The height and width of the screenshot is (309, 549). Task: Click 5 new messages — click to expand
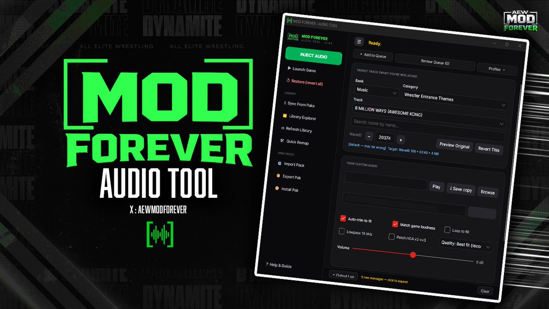point(384,279)
